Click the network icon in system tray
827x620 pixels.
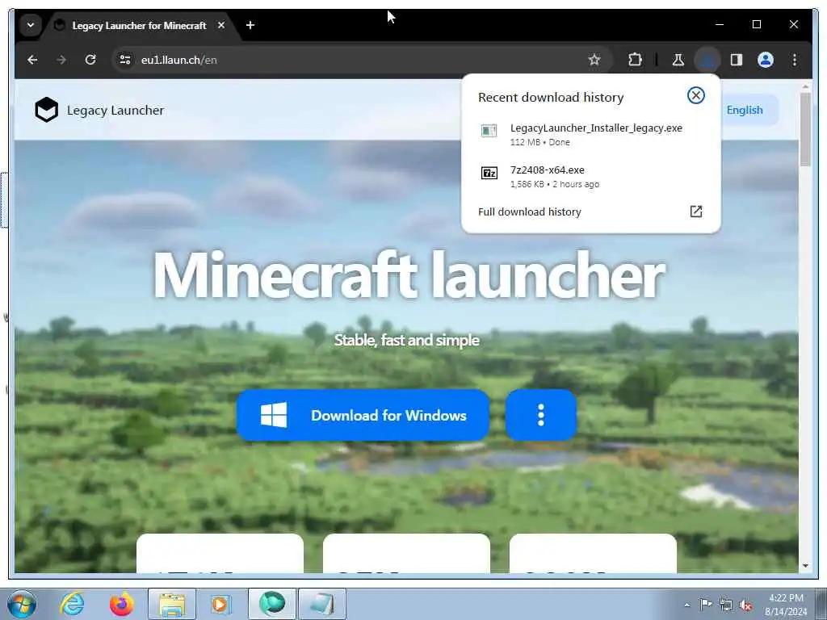pos(726,605)
